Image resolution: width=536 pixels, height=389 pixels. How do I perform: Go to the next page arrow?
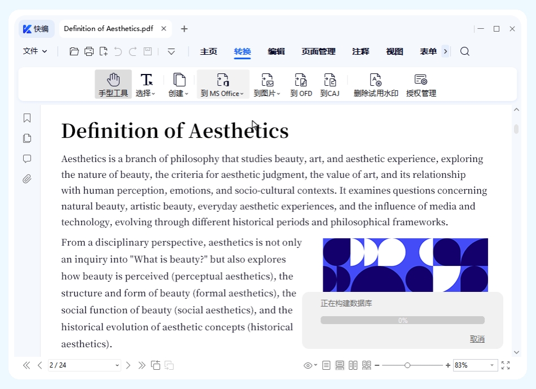tap(128, 365)
